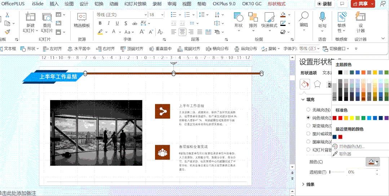The height and width of the screenshot is (196, 389).
Task: Click the Justify paragraph icon
Action: [x=199, y=32]
